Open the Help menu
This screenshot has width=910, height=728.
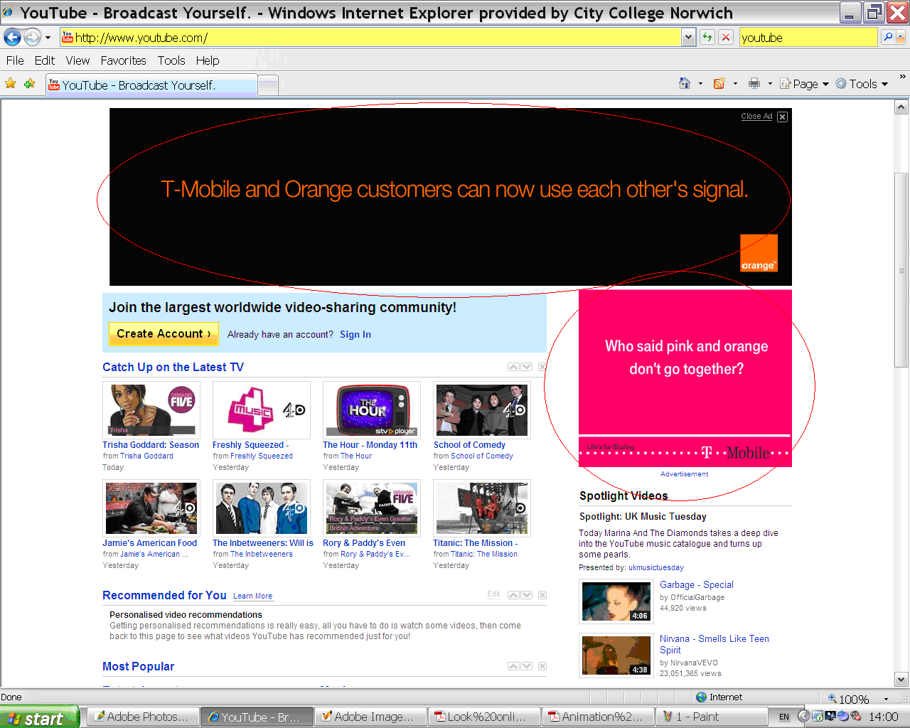tap(208, 60)
